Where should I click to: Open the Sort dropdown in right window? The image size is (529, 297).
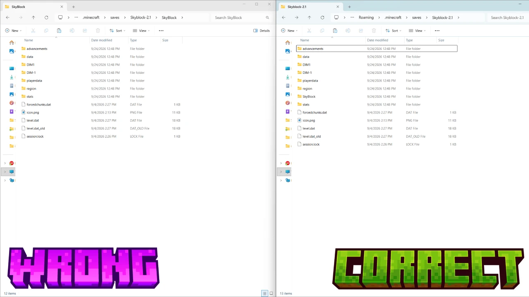click(x=393, y=31)
